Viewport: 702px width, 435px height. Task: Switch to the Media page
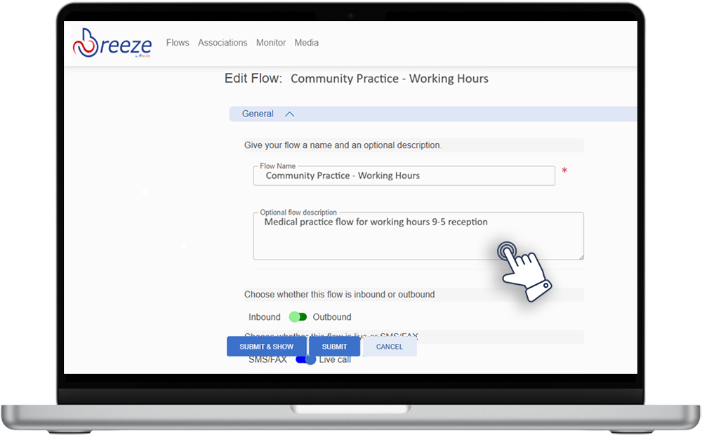click(x=307, y=43)
